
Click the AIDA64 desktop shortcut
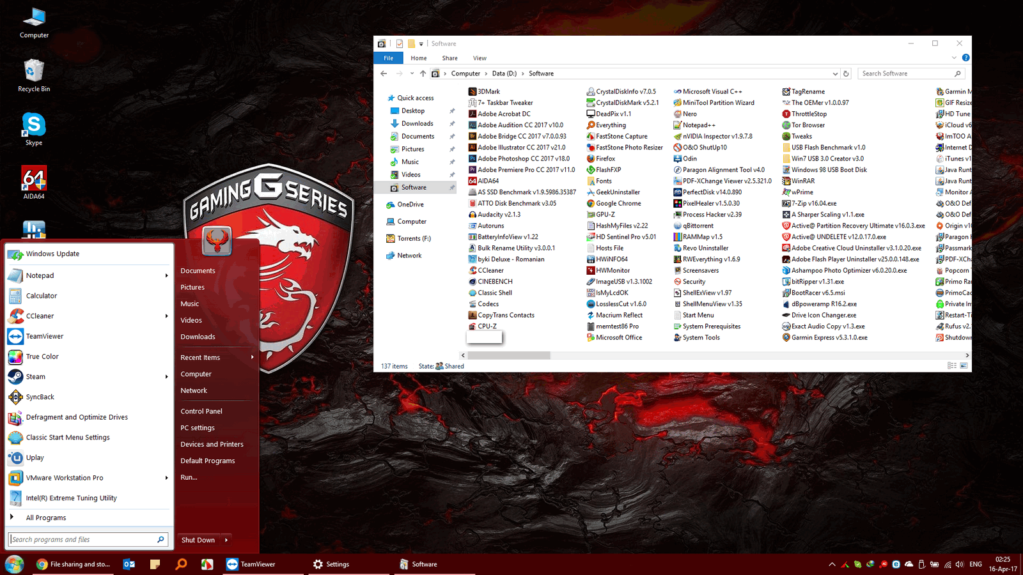[34, 183]
